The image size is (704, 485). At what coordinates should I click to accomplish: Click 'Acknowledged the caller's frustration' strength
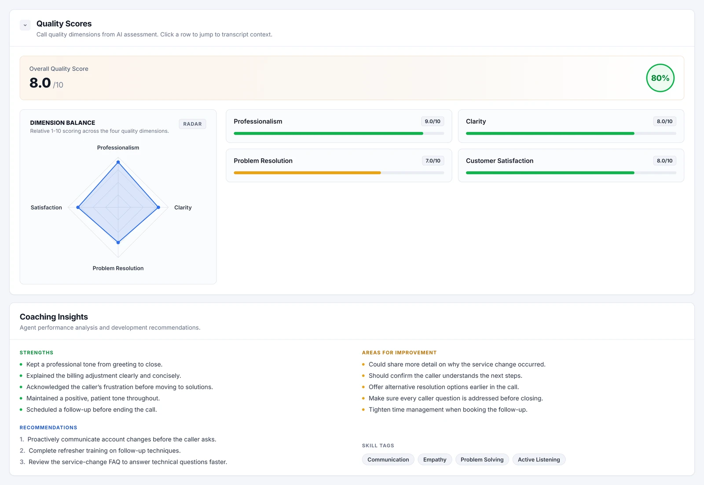pos(120,387)
